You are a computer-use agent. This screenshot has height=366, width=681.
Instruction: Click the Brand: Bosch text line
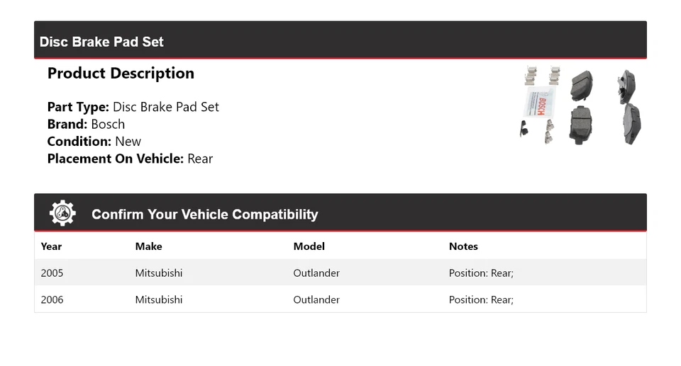86,124
